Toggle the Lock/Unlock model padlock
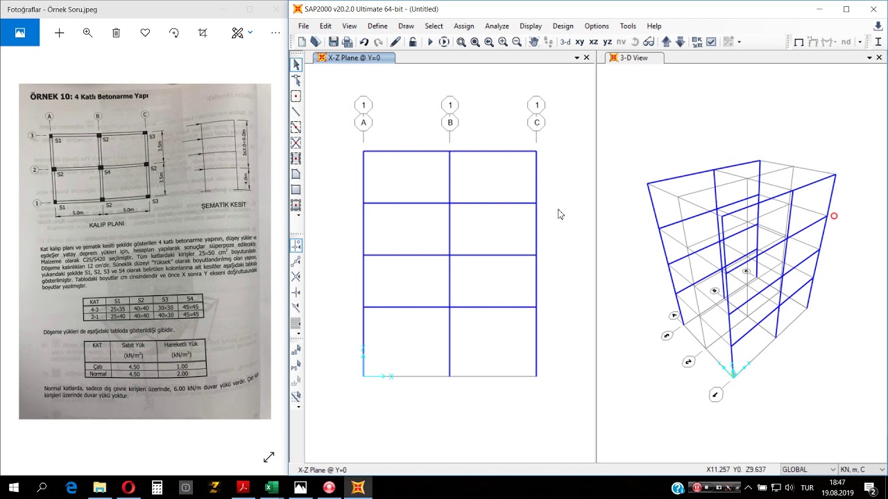Viewport: 888px width, 499px height. (x=413, y=42)
